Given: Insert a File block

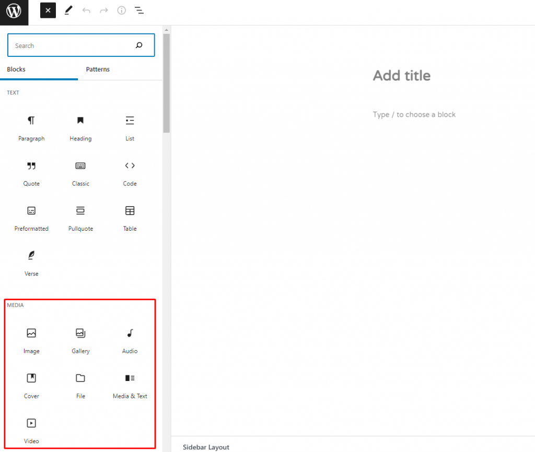Looking at the screenshot, I should coord(80,386).
